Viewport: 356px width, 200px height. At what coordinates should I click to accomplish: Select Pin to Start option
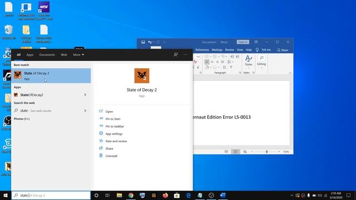point(113,119)
